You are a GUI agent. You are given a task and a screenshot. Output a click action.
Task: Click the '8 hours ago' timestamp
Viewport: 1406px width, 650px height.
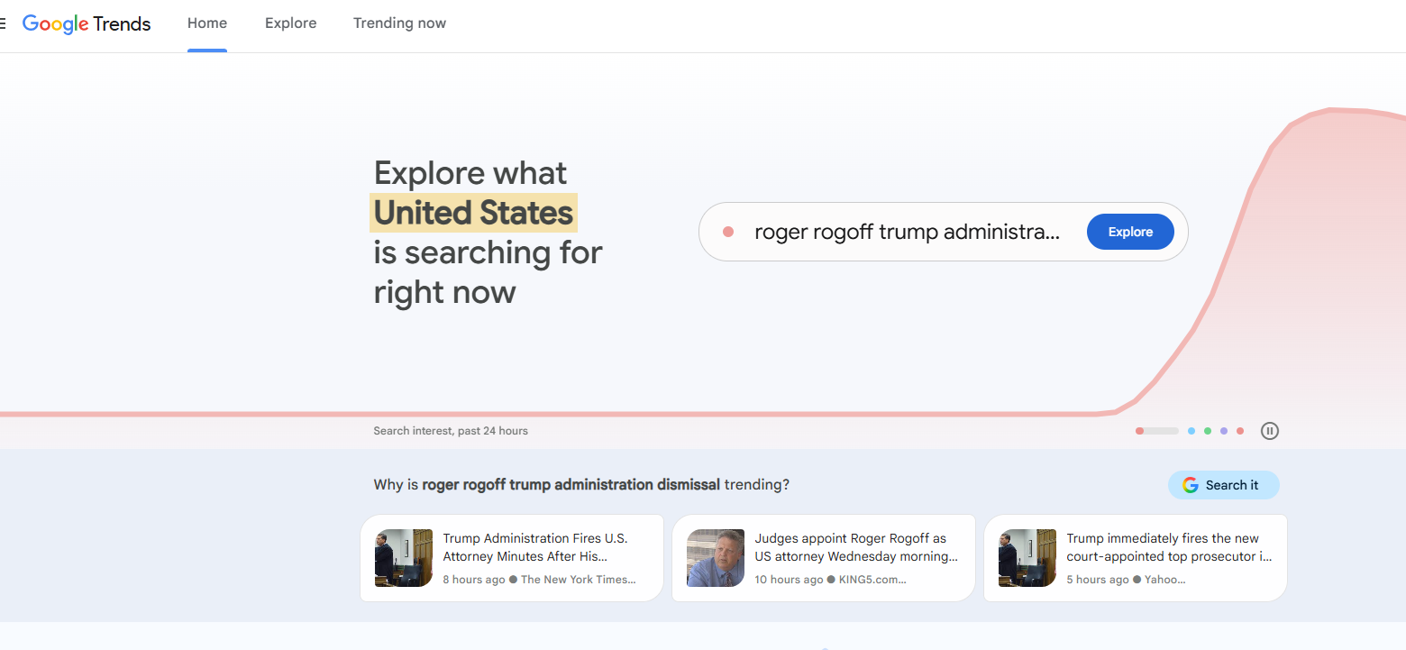click(x=474, y=580)
